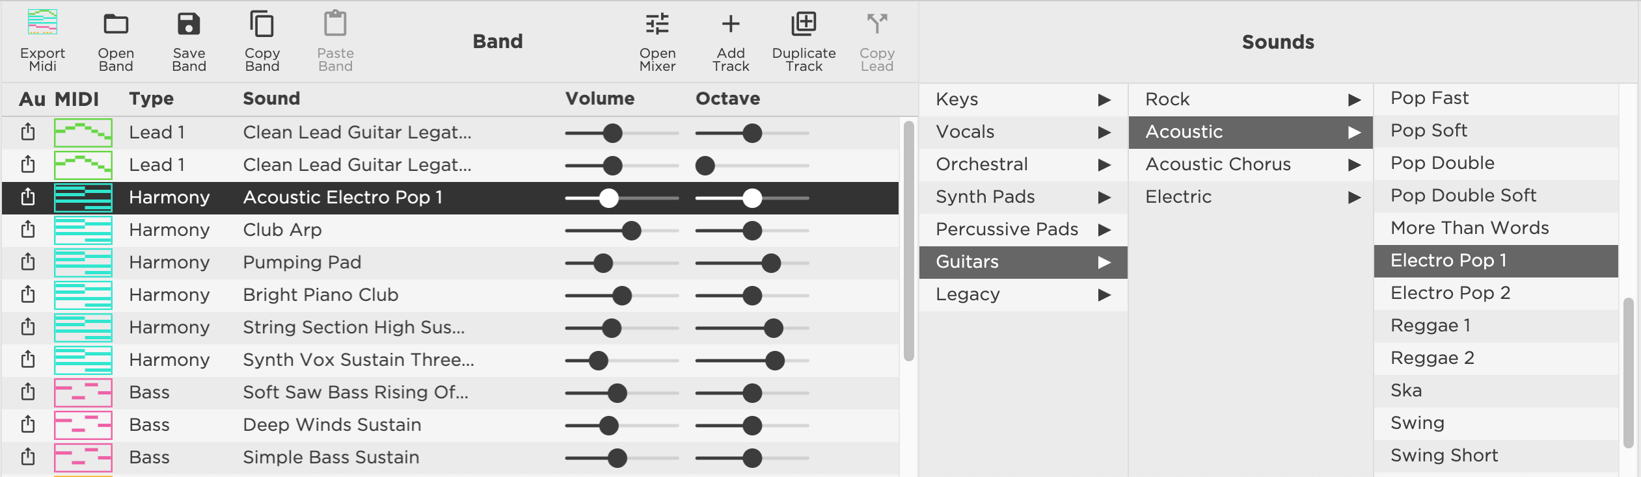Click the export icon next to Club Arp
This screenshot has width=1641, height=477.
tap(27, 230)
